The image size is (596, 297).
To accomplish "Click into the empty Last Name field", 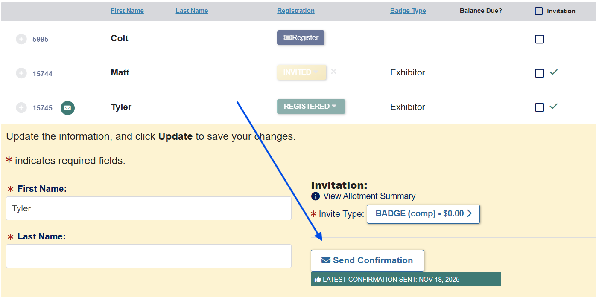I will (x=149, y=256).
